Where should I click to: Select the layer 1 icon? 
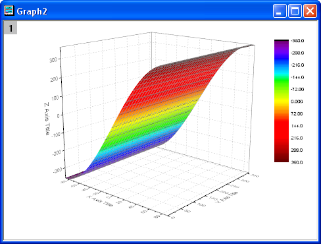pos(11,28)
